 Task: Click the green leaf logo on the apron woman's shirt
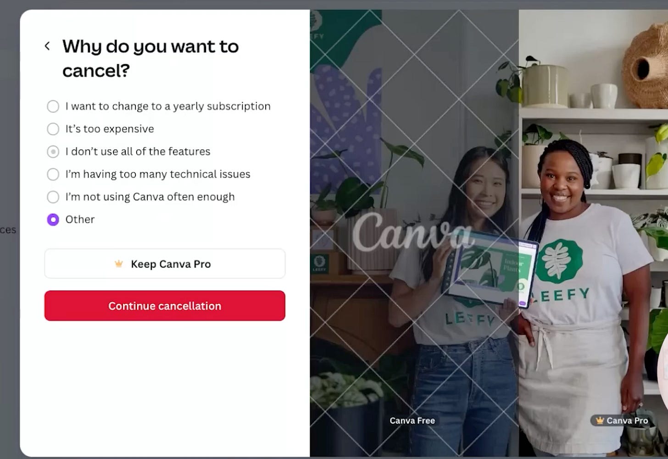pos(559,260)
